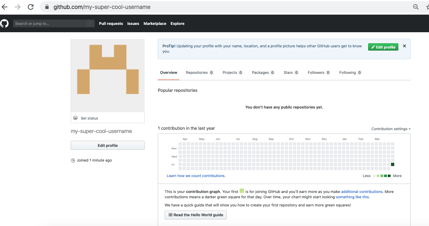Switch to the Repositories tab
The width and height of the screenshot is (429, 226).
click(x=199, y=73)
